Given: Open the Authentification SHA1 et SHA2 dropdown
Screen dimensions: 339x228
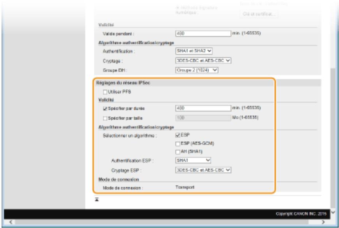Looking at the screenshot, I should (194, 51).
